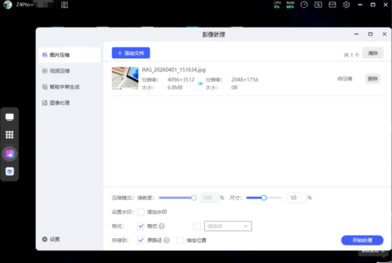The width and height of the screenshot is (392, 263).
Task: Enable the 添加水印 checkbox
Action: point(141,212)
